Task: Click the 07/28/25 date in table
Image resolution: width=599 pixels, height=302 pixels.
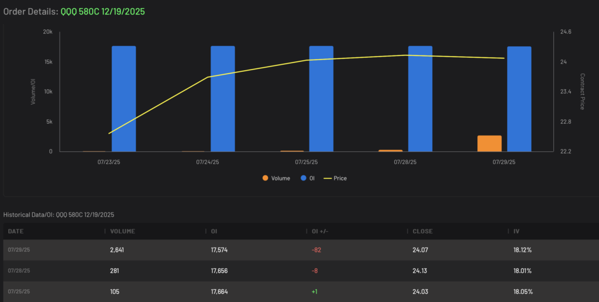Action: tap(19, 270)
